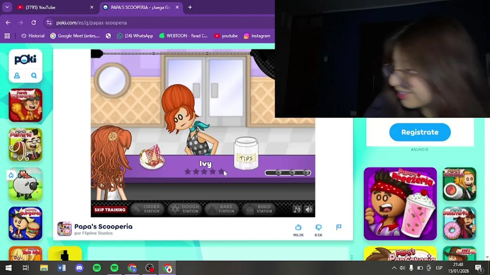Click the Tips jar on counter

coord(246,153)
